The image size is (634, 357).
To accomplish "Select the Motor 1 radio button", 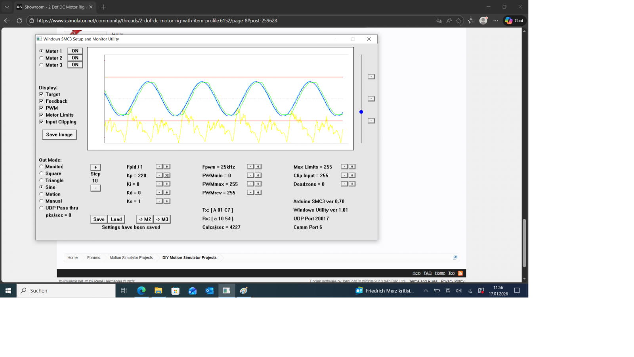I will pos(41,51).
